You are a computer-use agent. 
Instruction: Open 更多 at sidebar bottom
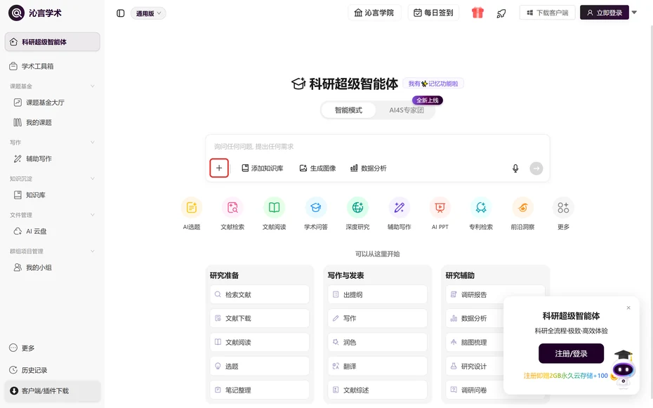point(22,348)
